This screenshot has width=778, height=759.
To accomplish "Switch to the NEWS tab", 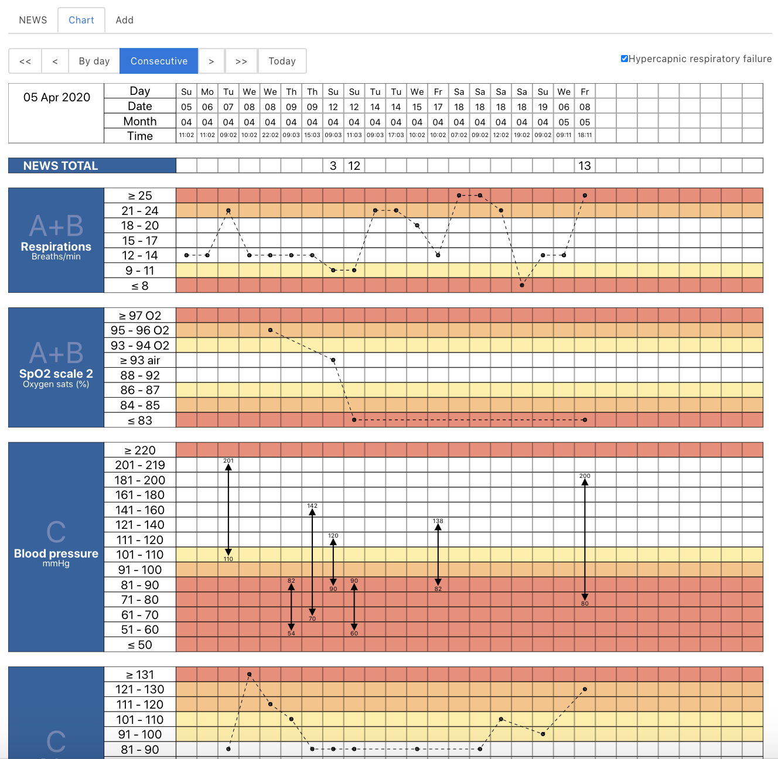I will click(x=33, y=19).
